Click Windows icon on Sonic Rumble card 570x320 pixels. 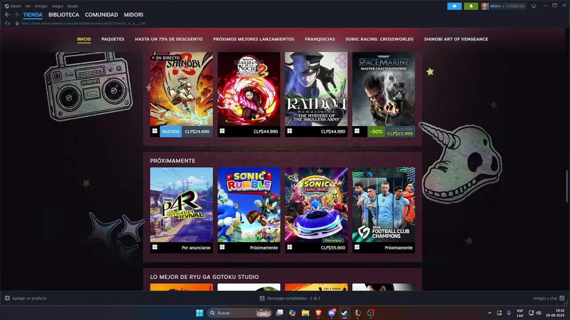click(x=222, y=247)
